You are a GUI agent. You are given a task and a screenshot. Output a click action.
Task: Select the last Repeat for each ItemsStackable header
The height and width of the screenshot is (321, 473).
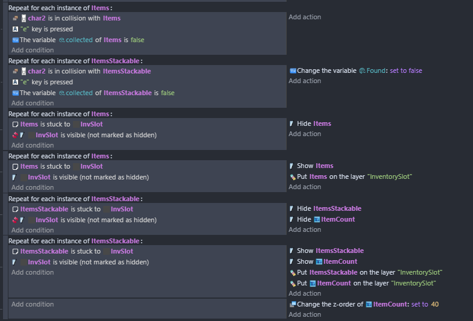[75, 241]
